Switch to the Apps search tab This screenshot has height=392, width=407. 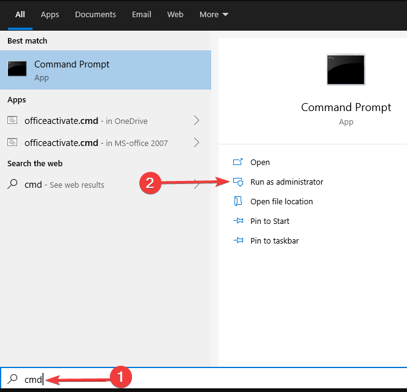pyautogui.click(x=50, y=15)
